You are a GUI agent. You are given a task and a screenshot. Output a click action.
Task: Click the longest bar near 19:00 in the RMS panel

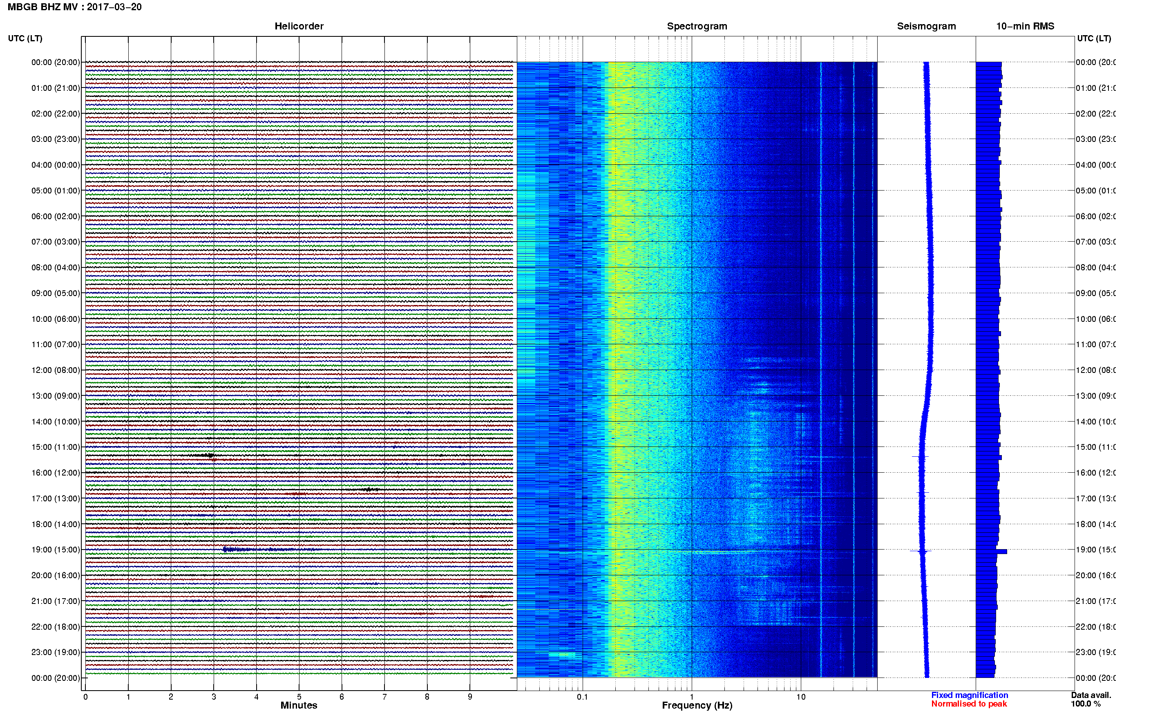992,552
